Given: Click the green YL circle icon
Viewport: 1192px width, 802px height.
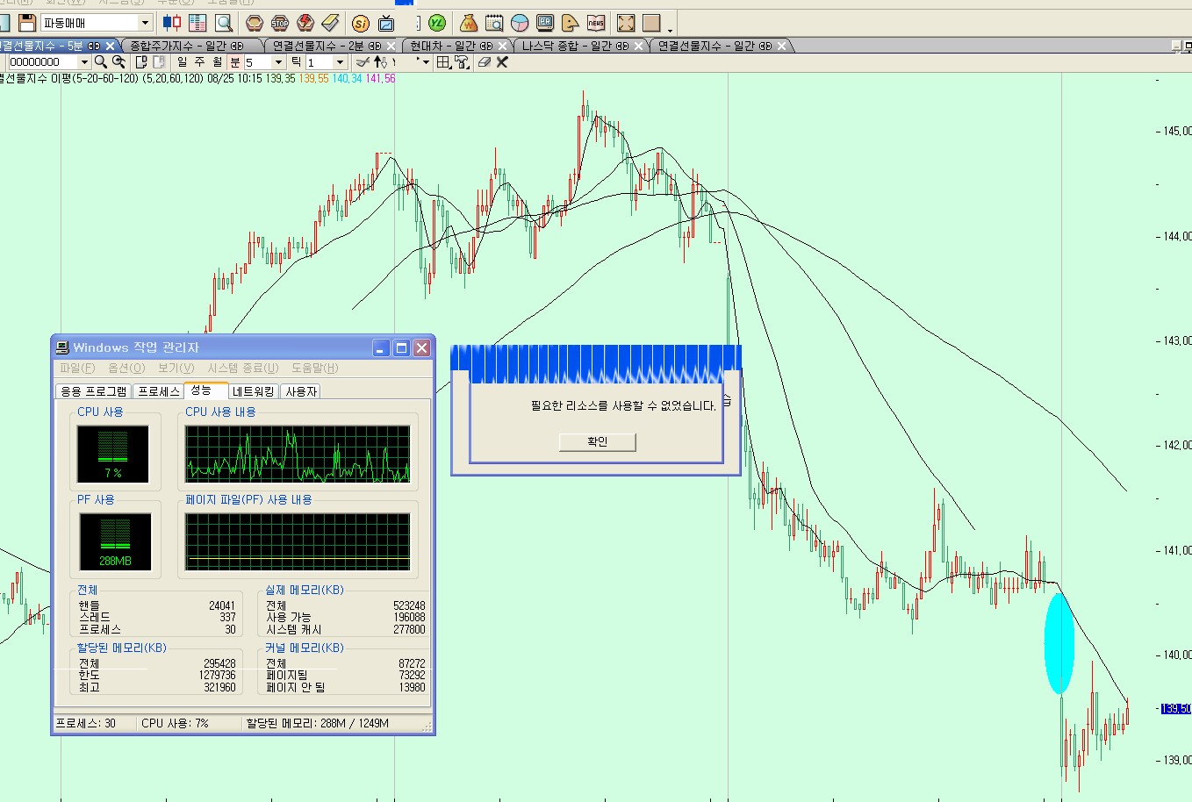Looking at the screenshot, I should point(436,23).
